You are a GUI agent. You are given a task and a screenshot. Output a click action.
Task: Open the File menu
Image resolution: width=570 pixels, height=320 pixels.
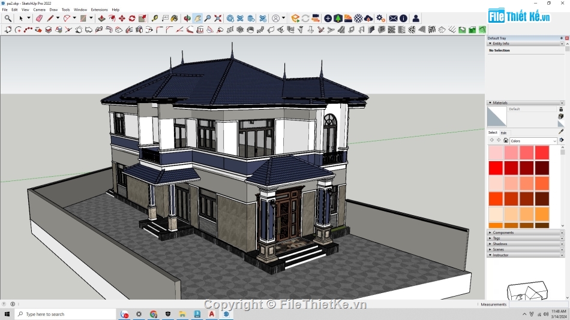pyautogui.click(x=5, y=10)
